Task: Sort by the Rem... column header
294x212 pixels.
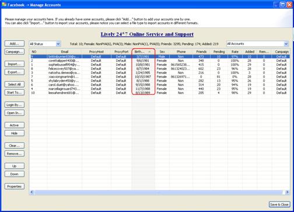Action: 264,52
